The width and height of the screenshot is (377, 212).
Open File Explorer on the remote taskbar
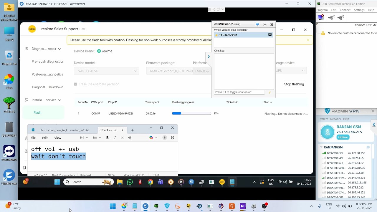[x=120, y=182]
